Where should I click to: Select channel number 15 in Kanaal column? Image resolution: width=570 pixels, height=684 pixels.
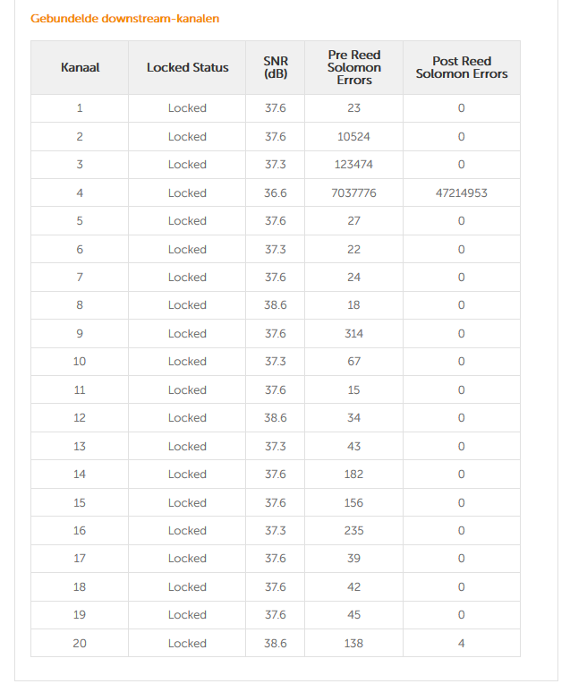(80, 502)
